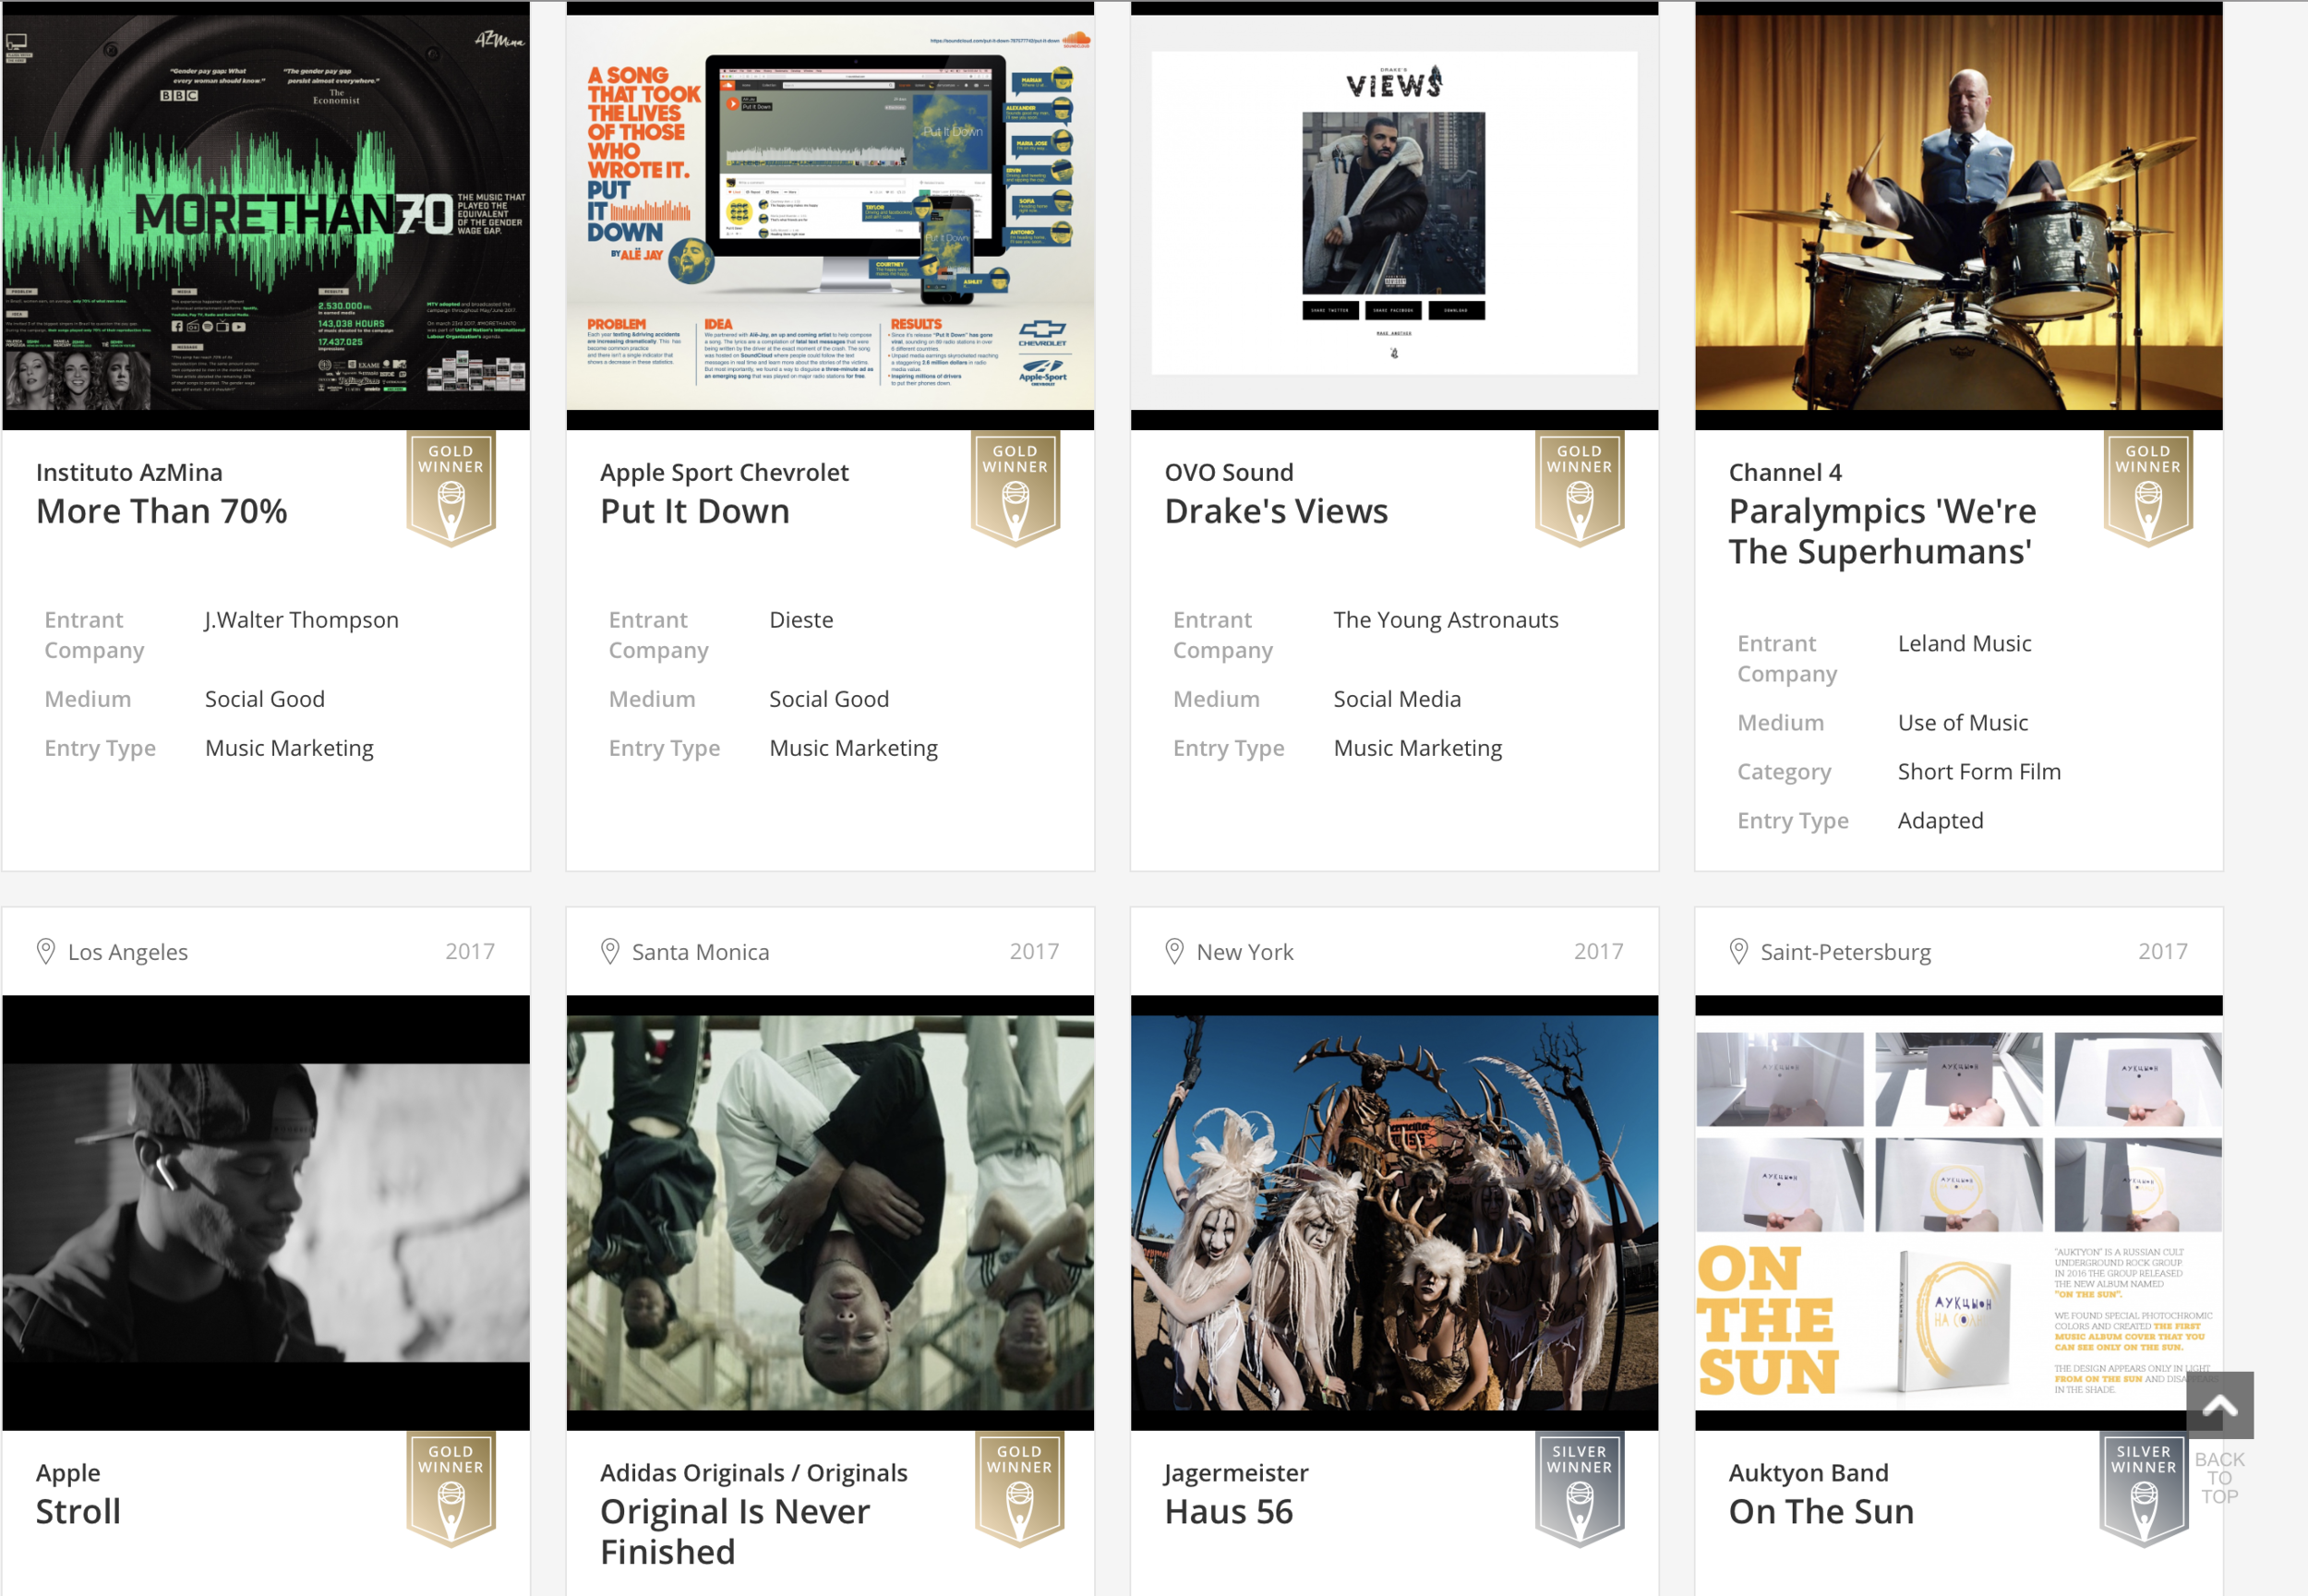This screenshot has height=1596, width=2308.
Task: Click the Dieste entrant company text
Action: (801, 620)
